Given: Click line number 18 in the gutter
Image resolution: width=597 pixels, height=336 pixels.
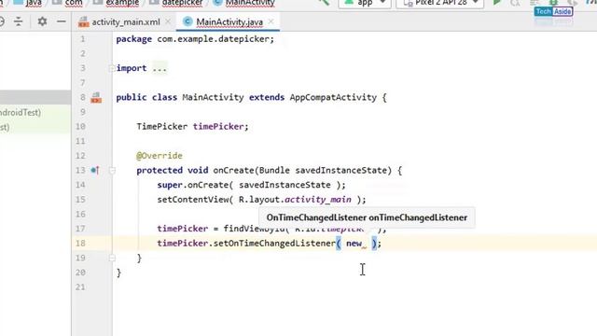Looking at the screenshot, I should tap(80, 243).
